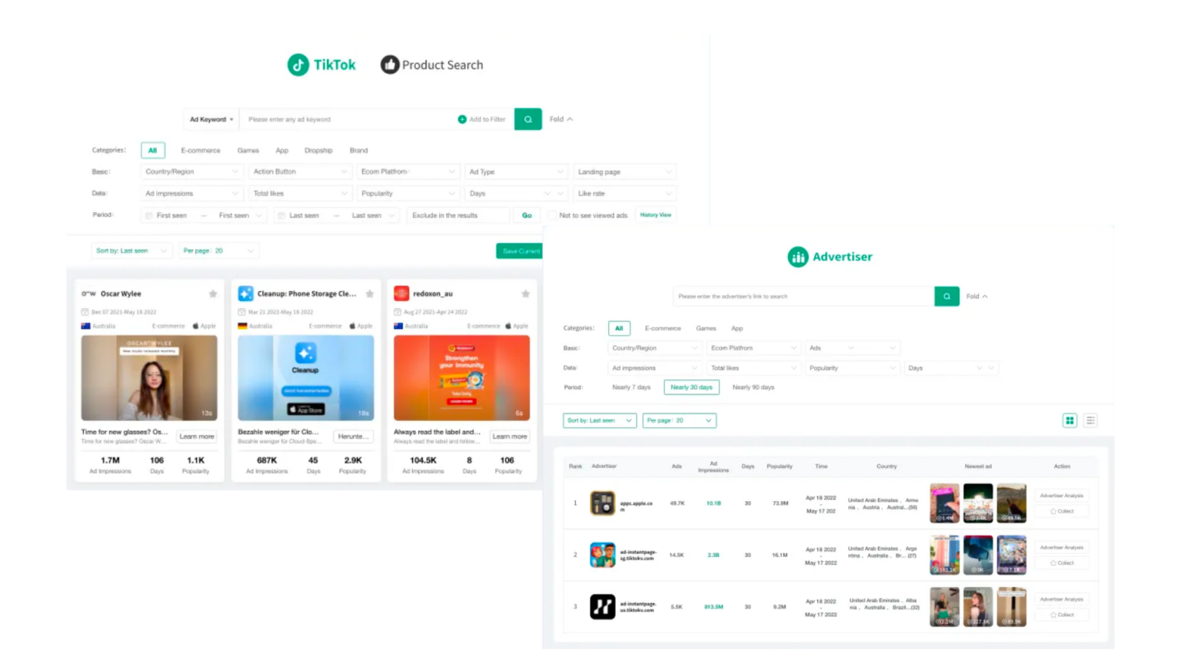Open Product Search via its thumbs-up icon

(x=390, y=65)
